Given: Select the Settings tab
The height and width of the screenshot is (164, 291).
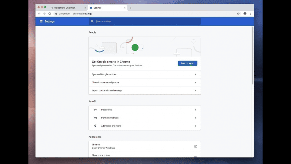Looking at the screenshot, I should tap(107, 8).
